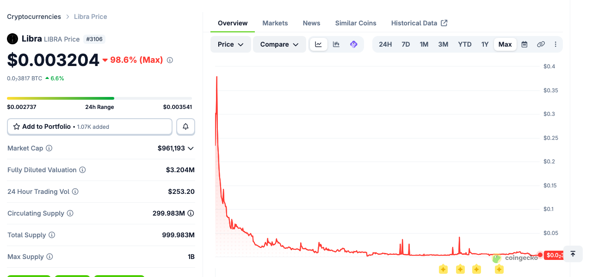Image resolution: width=592 pixels, height=277 pixels.
Task: Select the Max chart range
Action: [x=505, y=44]
